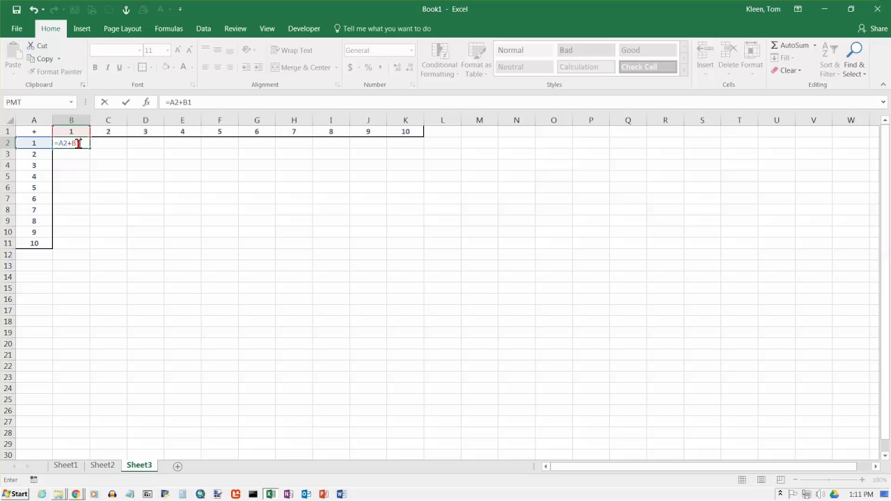Open the font size dropdown
Viewport: 891px width, 501px height.
(x=167, y=50)
